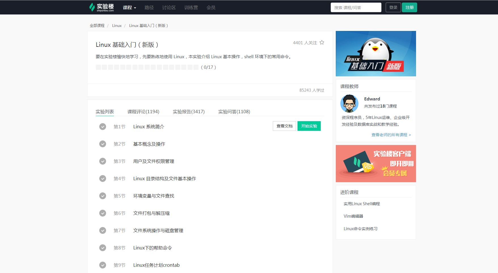Viewport: 498px width, 273px height.
Task: Switch to 课程评论(1194) tab
Action: coord(144,112)
